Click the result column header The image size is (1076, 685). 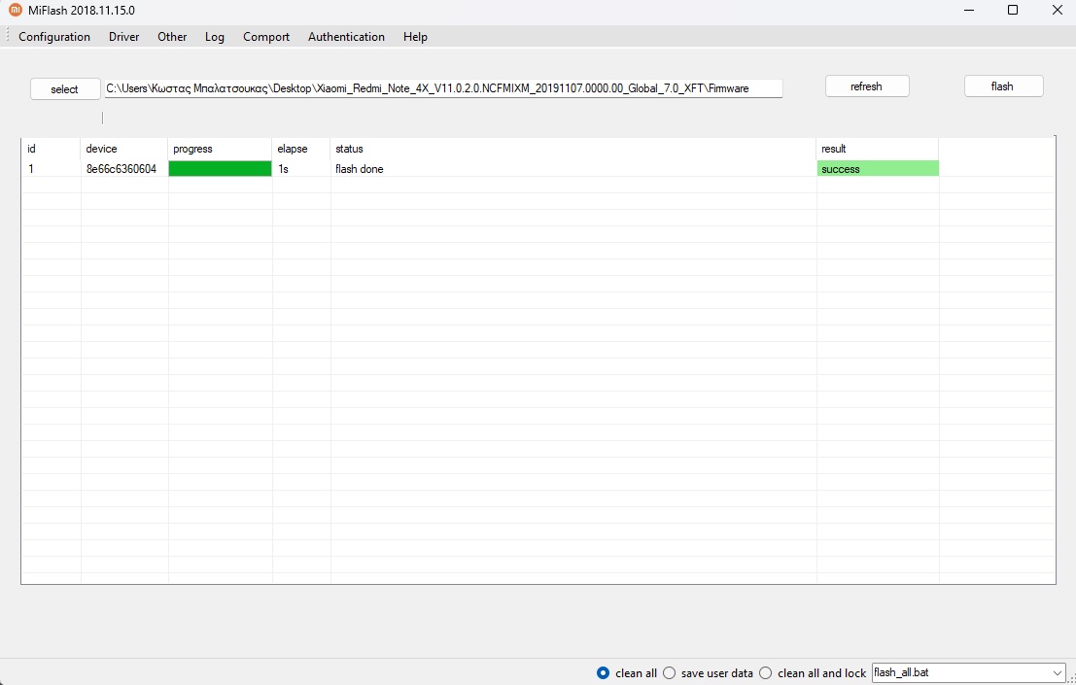click(x=878, y=149)
